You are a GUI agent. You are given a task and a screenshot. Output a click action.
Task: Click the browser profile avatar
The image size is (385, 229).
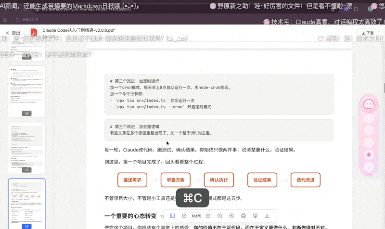[371, 9]
